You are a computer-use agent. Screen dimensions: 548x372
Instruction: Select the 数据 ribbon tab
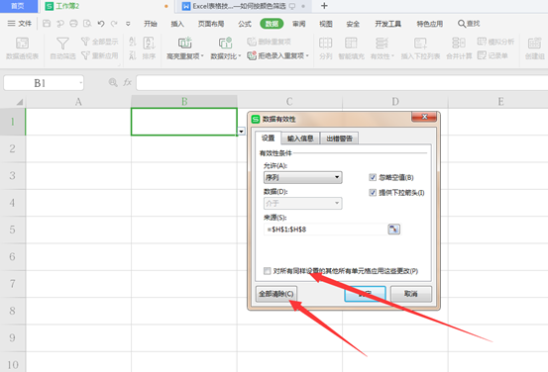(272, 24)
